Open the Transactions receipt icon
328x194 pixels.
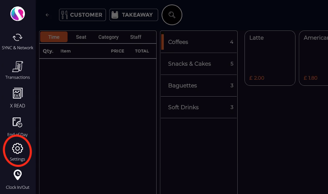point(18,67)
